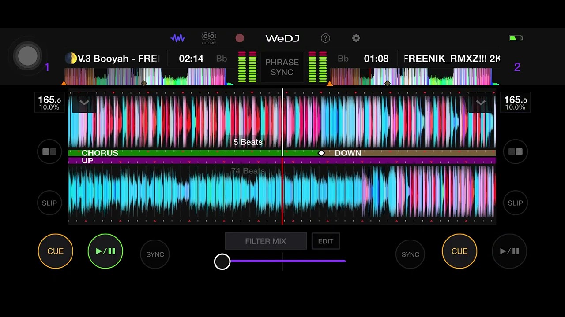Toggle Sync on deck 1
The height and width of the screenshot is (317, 565).
155,254
